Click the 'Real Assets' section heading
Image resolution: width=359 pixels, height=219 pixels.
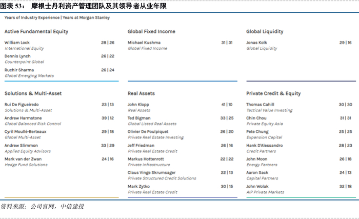pyautogui.click(x=141, y=93)
